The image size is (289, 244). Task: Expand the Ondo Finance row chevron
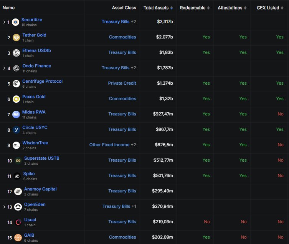click(4, 69)
